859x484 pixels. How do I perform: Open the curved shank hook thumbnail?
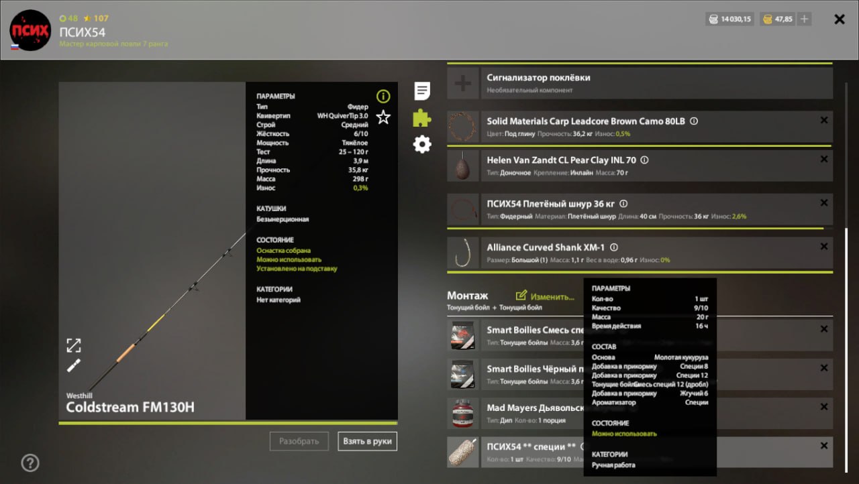463,253
